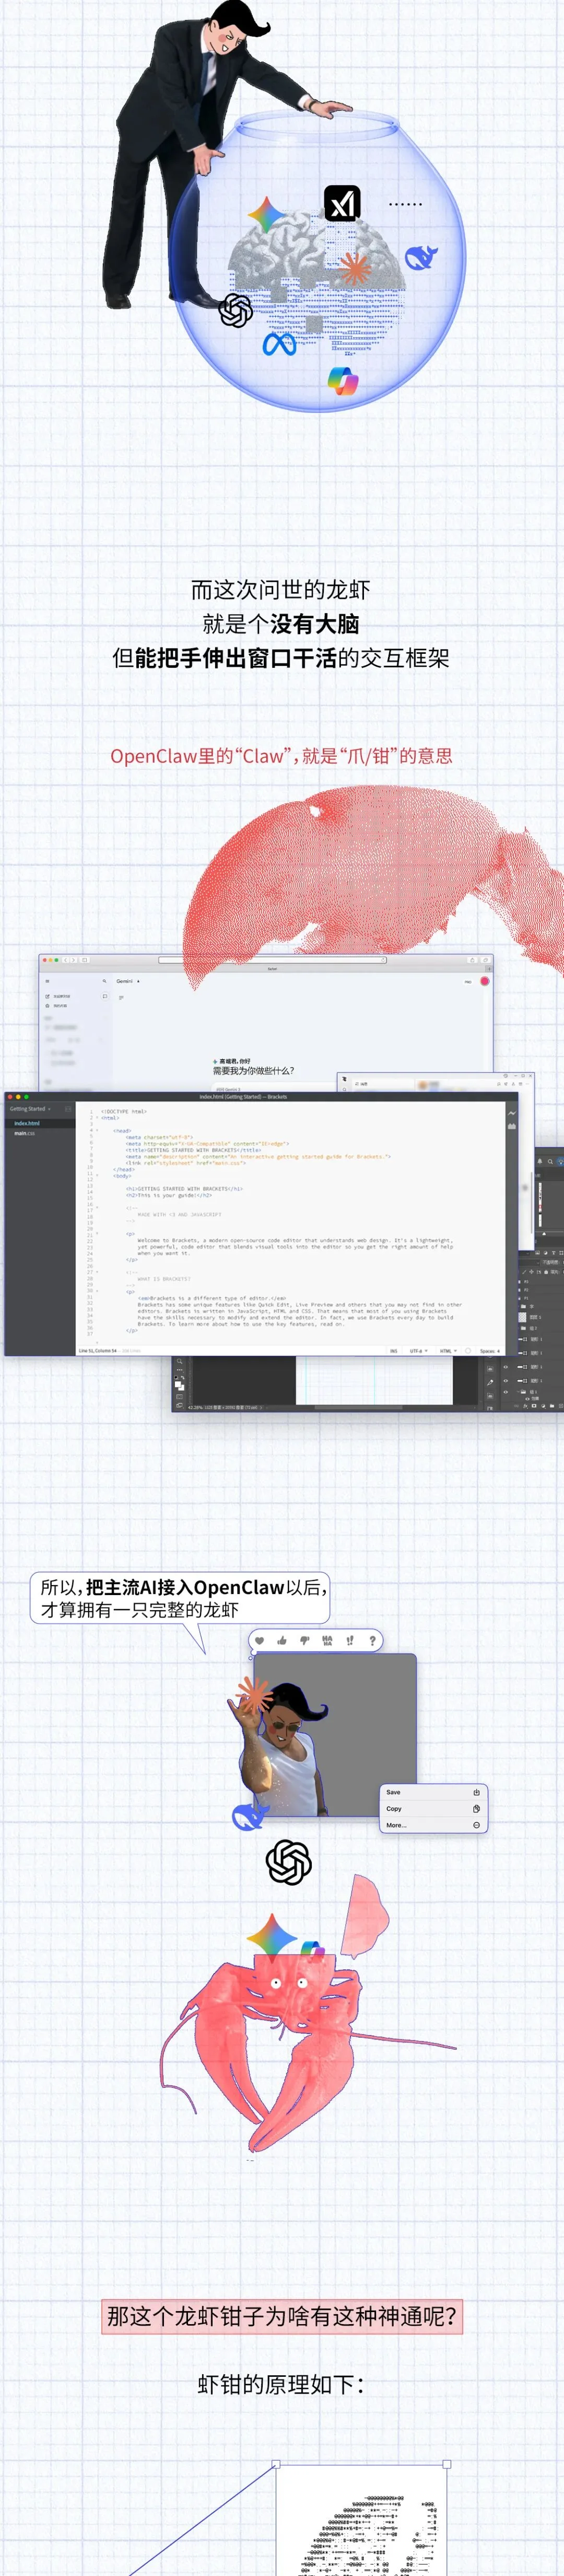The width and height of the screenshot is (564, 2576).
Task: Click the heart reaction icon
Action: [260, 1640]
